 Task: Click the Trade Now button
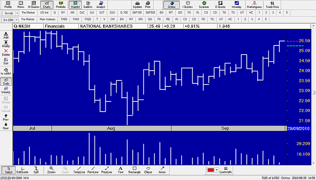coord(272,5)
